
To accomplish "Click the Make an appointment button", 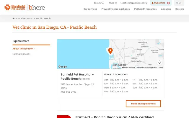I will [x=143, y=104].
